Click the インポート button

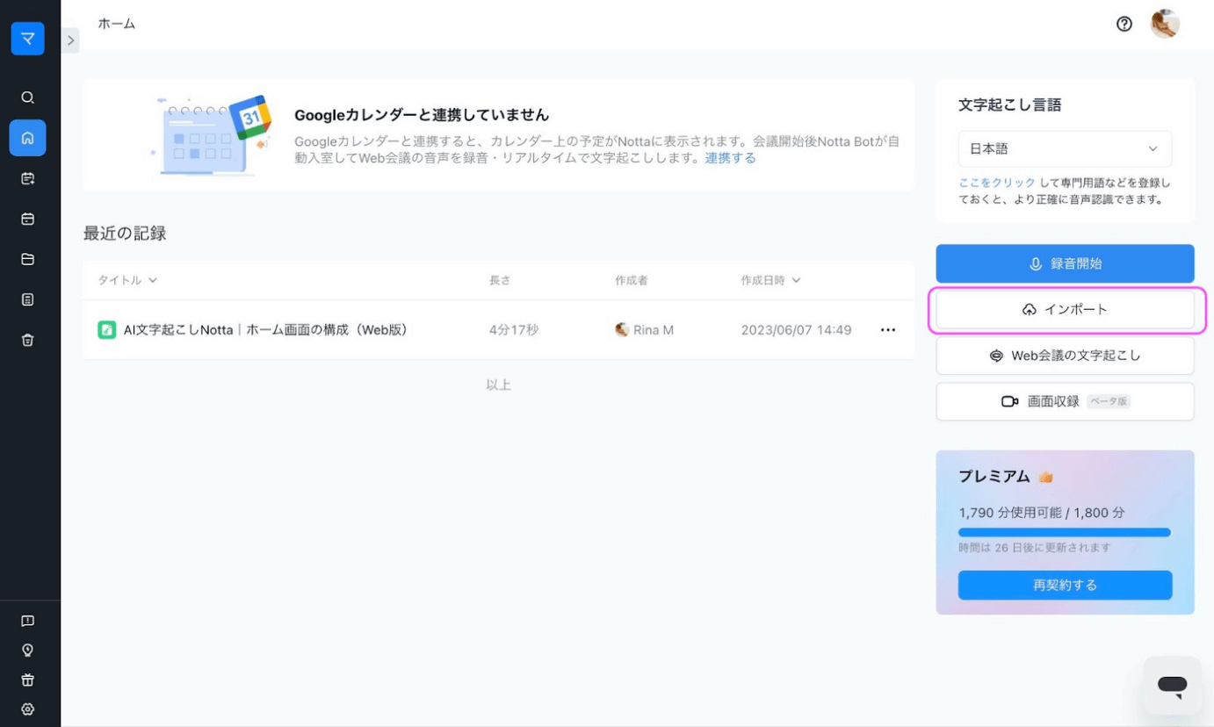pyautogui.click(x=1065, y=310)
